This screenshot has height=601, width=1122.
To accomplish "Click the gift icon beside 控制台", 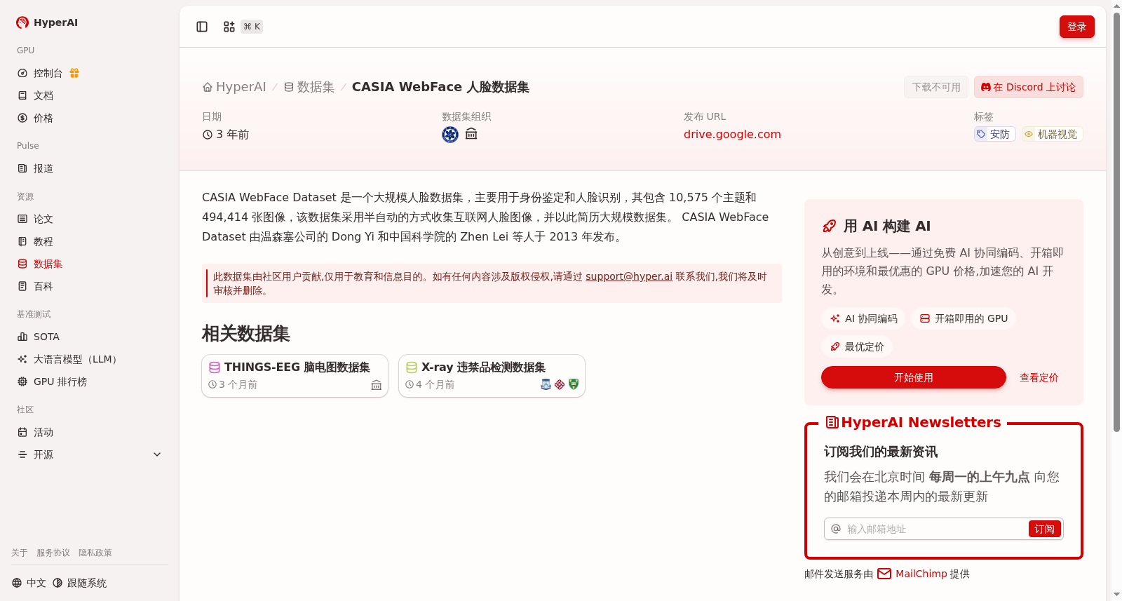I will point(74,73).
